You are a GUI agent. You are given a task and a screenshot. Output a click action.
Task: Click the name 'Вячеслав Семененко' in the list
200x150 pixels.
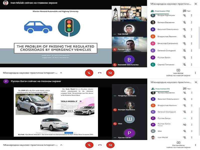167,43
